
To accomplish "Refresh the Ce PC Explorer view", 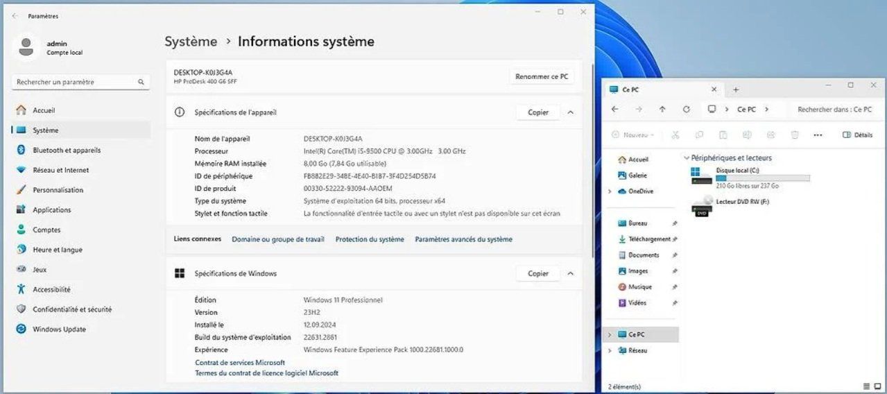I will [x=687, y=109].
